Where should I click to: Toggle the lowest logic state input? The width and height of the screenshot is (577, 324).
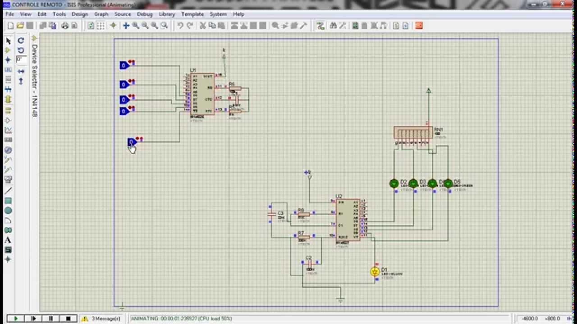coord(132,142)
